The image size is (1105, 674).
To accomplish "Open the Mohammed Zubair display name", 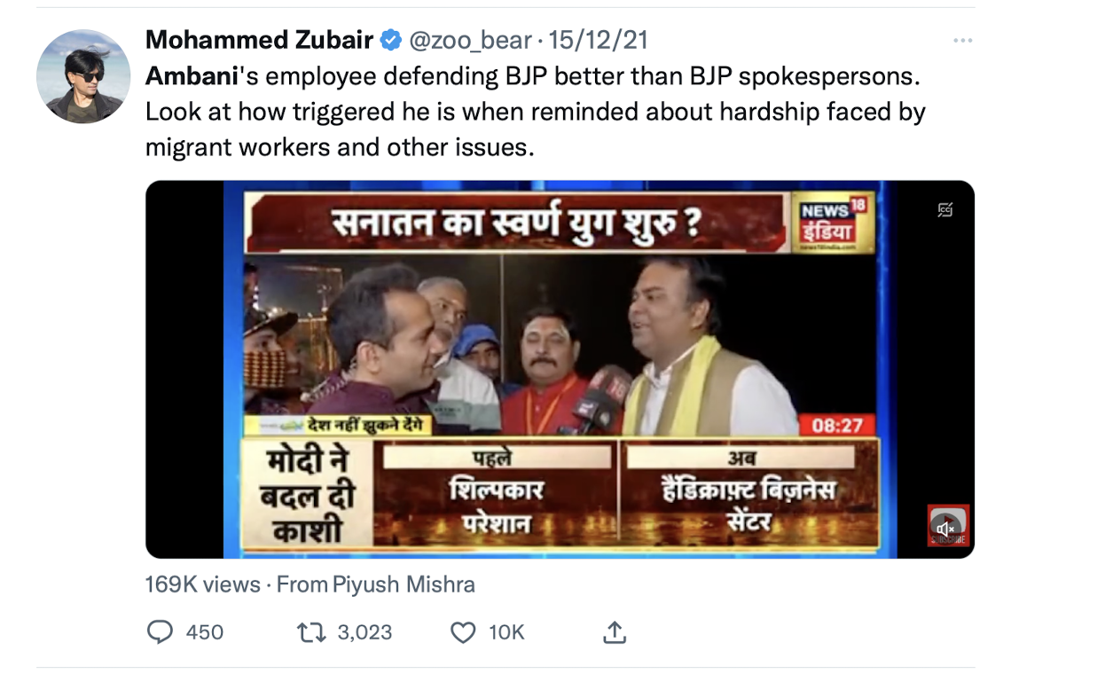I will tap(259, 40).
